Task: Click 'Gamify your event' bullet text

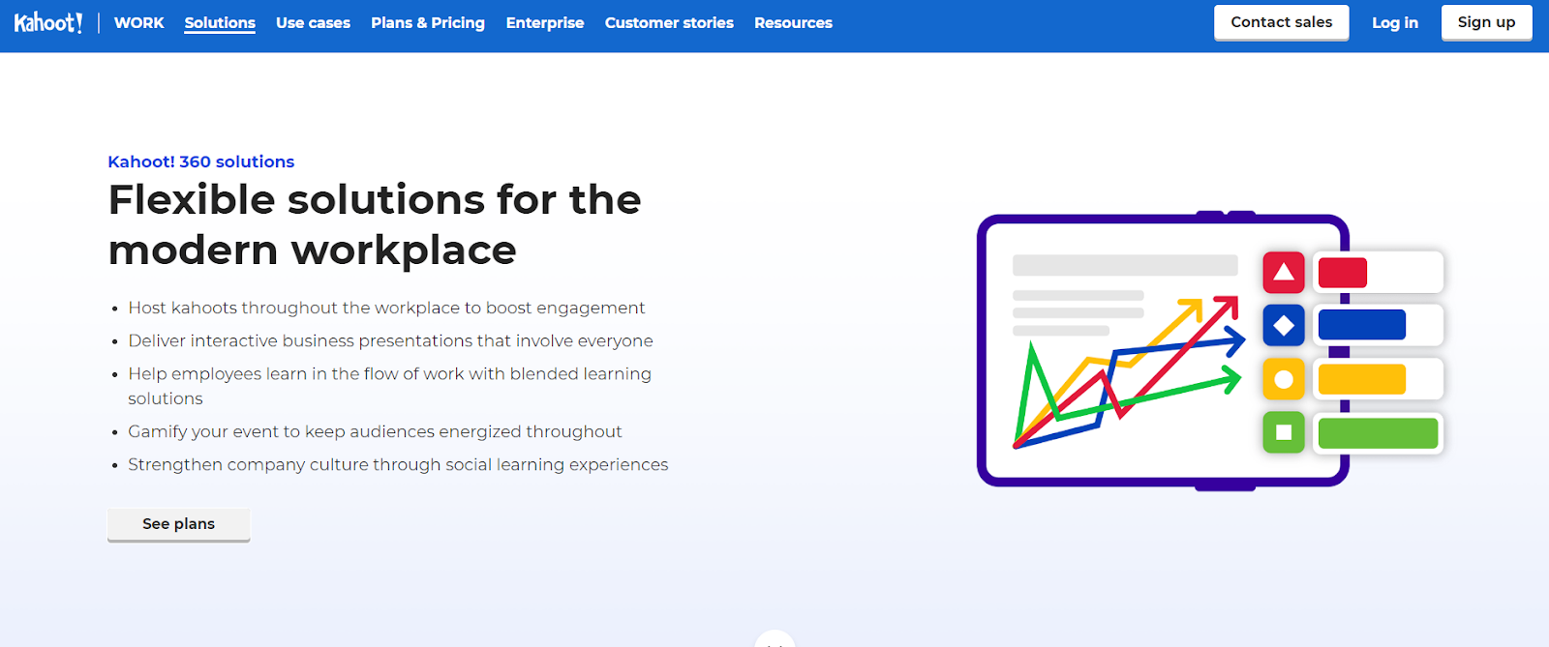Action: coord(375,431)
